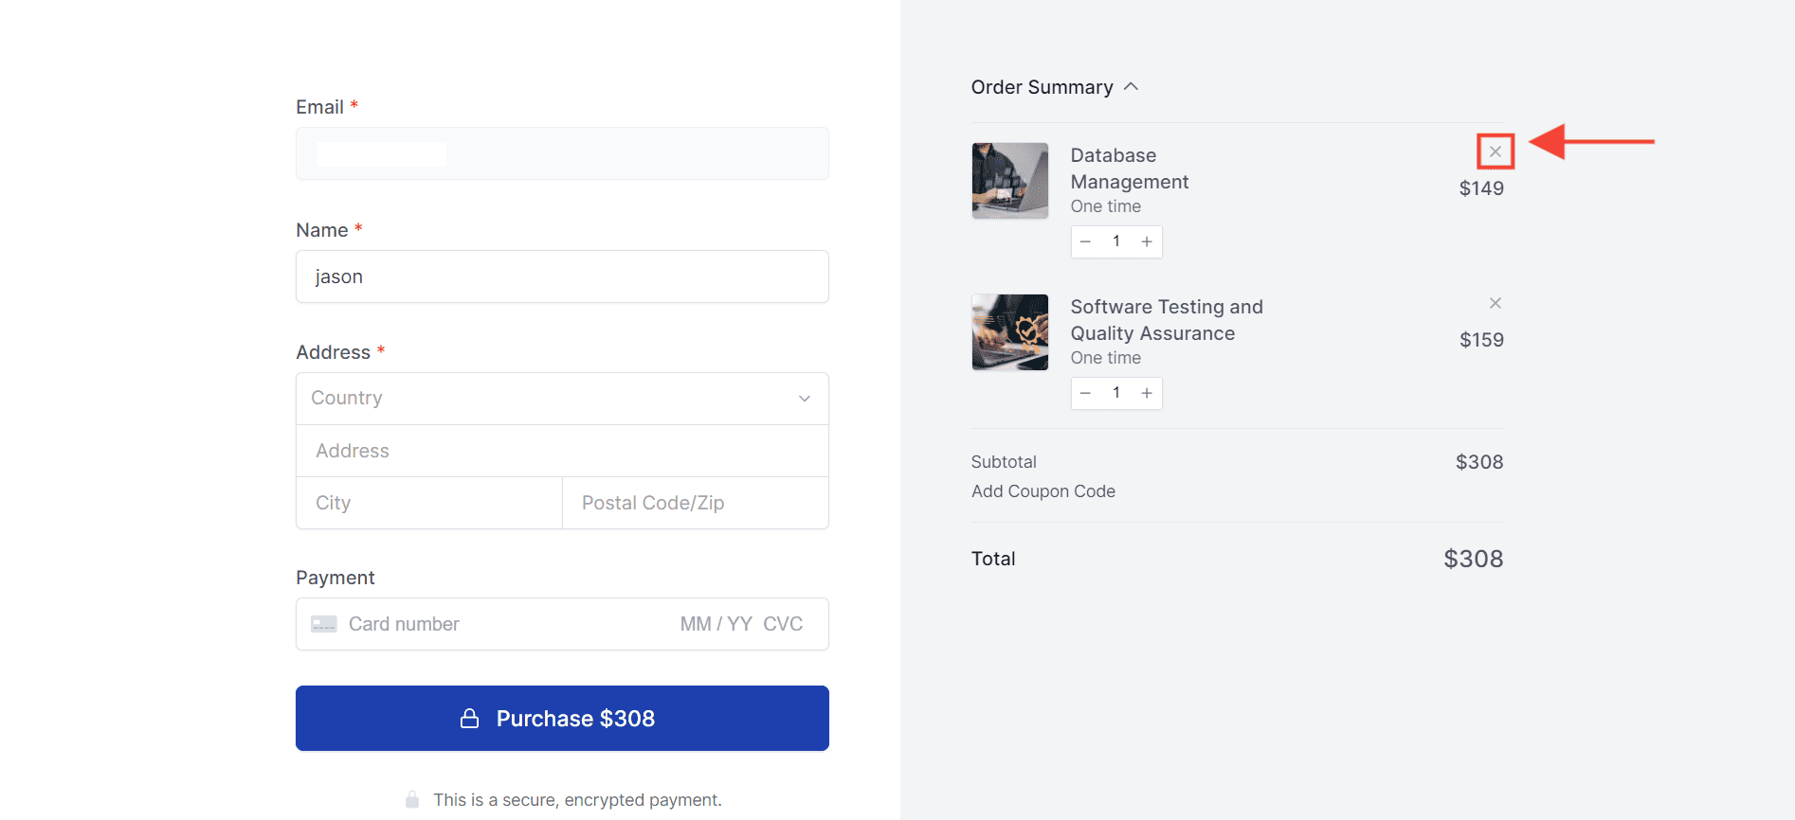Click the plus icon for Software Testing quantity
The image size is (1795, 820).
click(1147, 392)
